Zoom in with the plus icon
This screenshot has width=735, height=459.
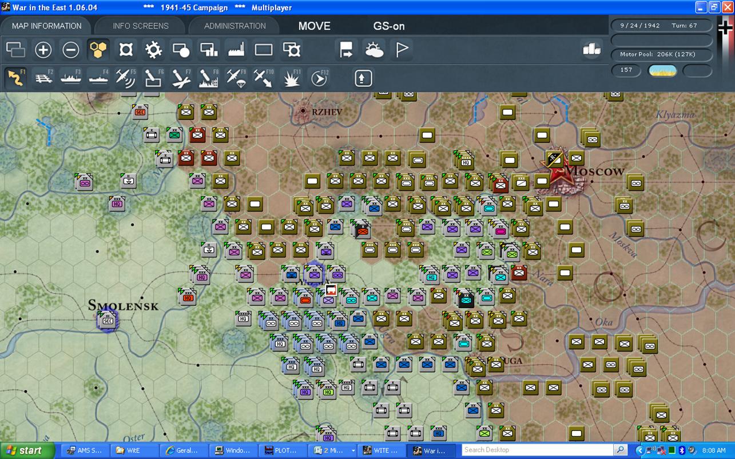coord(43,50)
